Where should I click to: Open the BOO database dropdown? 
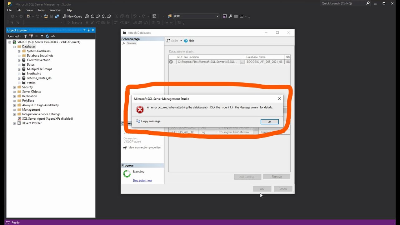click(x=217, y=16)
